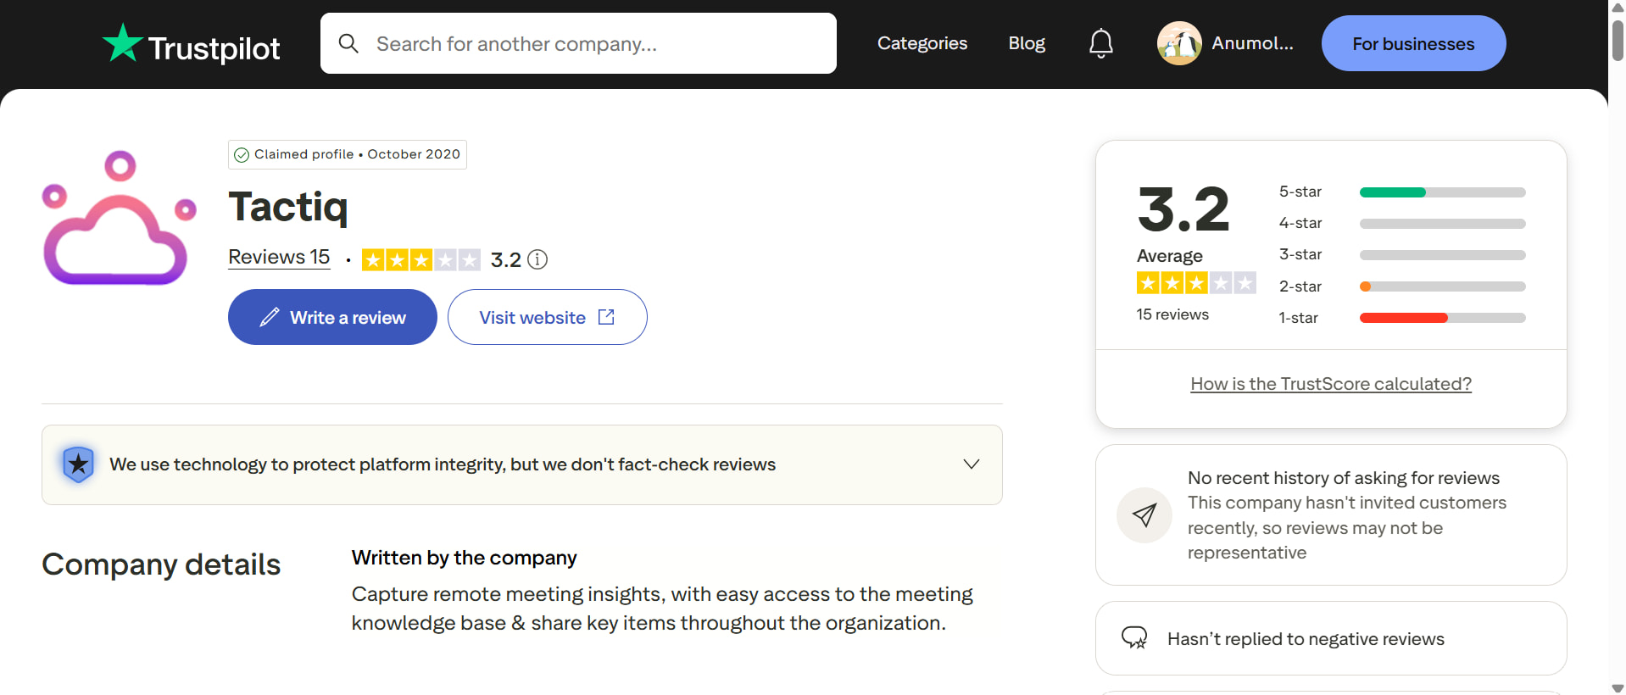
Task: Click the Written by the company heading
Action: pyautogui.click(x=465, y=558)
